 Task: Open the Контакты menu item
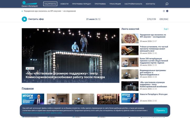[150, 4]
